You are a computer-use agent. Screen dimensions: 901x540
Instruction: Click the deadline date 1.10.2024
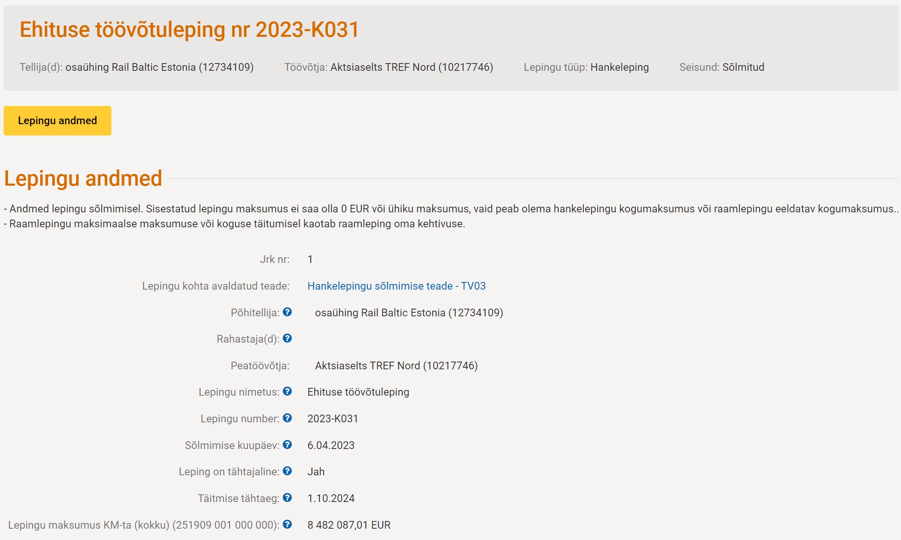(331, 498)
